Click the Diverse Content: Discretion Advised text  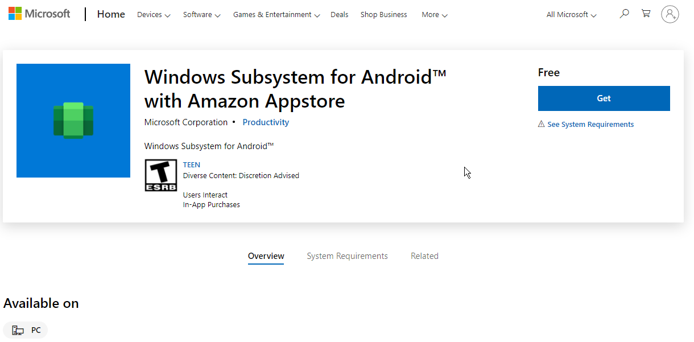[x=241, y=176]
